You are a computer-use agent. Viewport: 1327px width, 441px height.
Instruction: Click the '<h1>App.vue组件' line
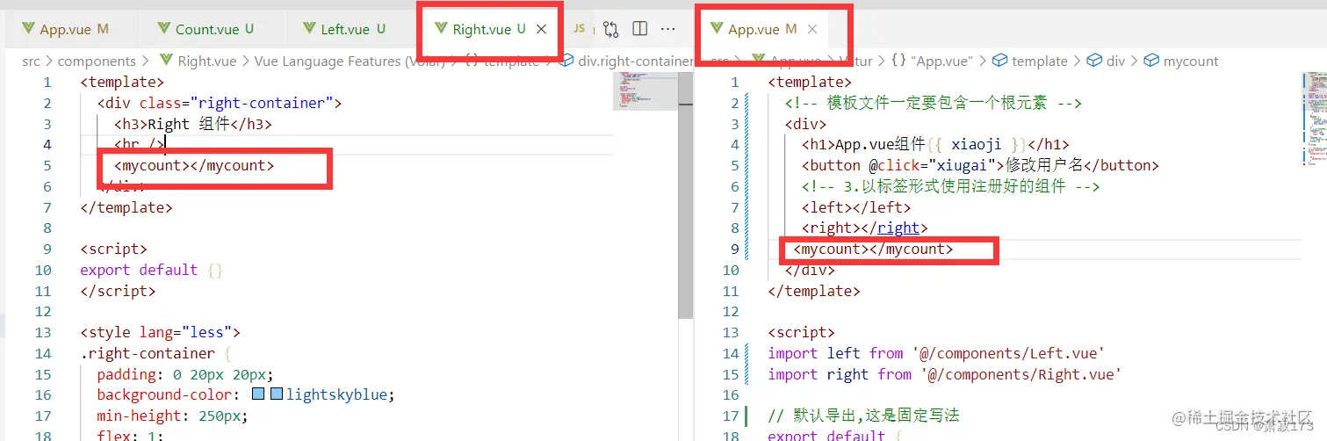935,145
